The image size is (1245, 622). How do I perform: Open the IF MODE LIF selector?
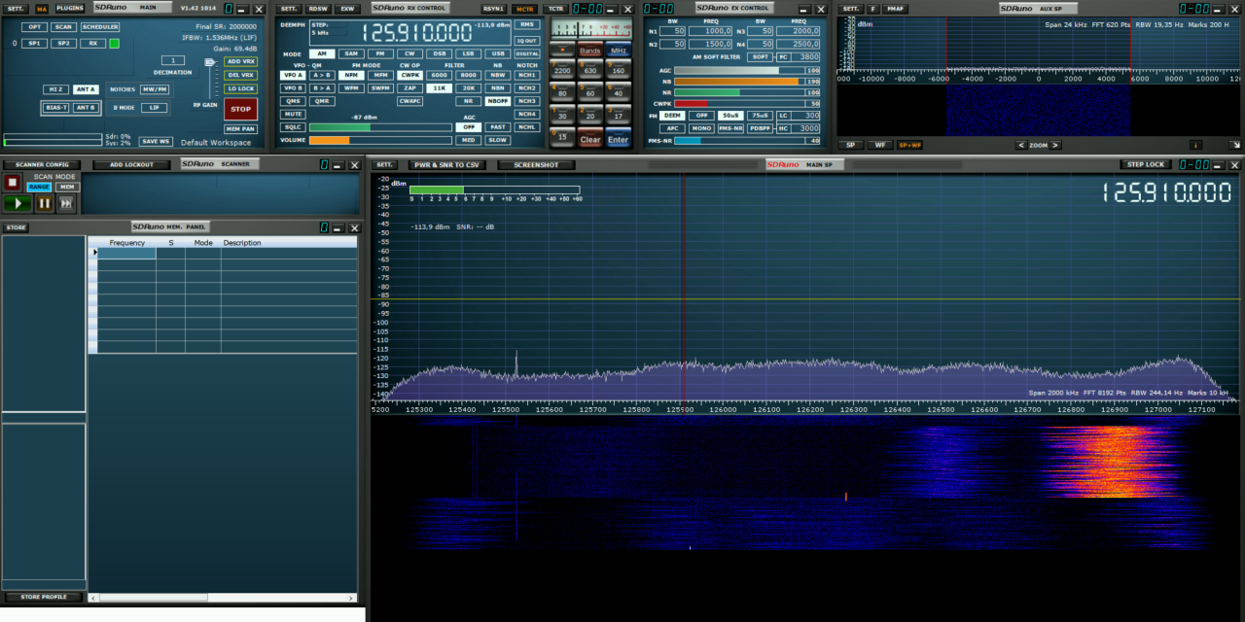pyautogui.click(x=154, y=108)
